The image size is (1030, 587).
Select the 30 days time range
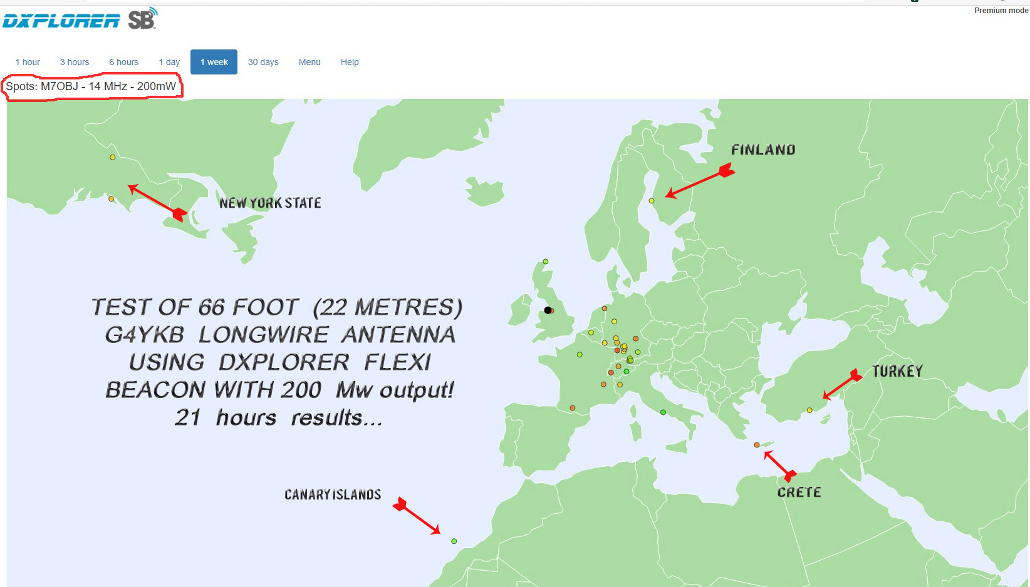click(263, 62)
